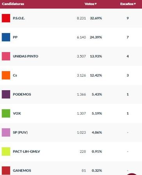The width and height of the screenshot is (142, 175).
Task: Click the P.S.O.E. seat count 9
Action: click(128, 18)
